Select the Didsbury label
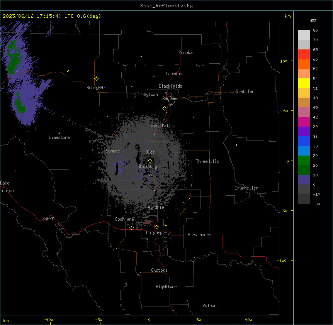 click(x=148, y=166)
